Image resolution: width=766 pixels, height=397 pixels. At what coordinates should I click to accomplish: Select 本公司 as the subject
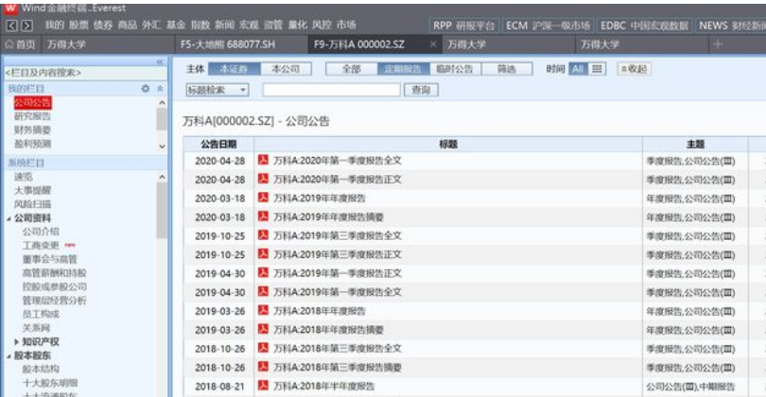[x=286, y=69]
